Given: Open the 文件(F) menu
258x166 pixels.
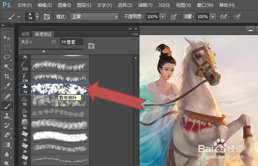Looking at the screenshot, I should [x=24, y=5].
